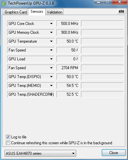
Task: Disable the Log to file checkbox
Action: (8, 137)
